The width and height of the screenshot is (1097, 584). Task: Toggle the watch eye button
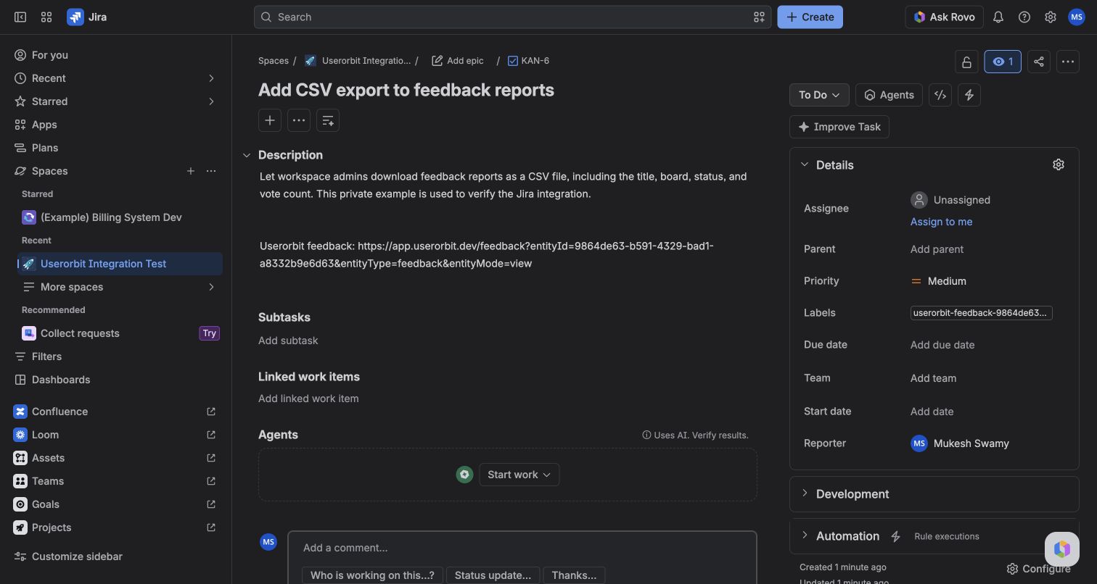coord(1003,62)
